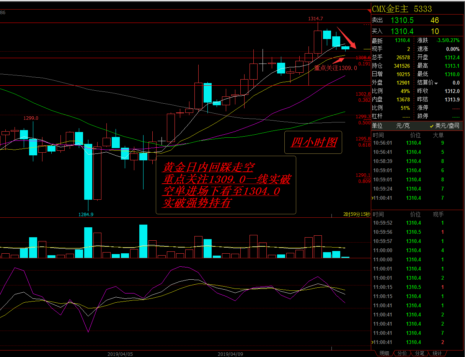Click the 开盘 value 1312.4
This screenshot has height=357, width=465.
pos(452,57)
